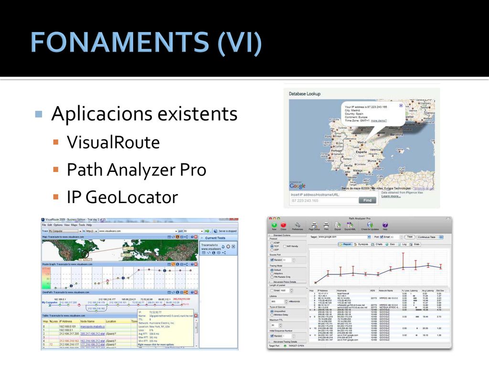Screen dimensions: 489x367
Task: Close the IP info balloon on the map
Action: (401, 106)
